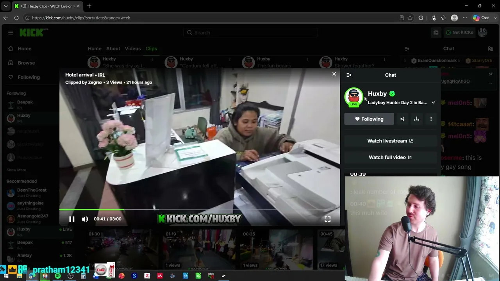Open options for "Shower together?" clip card
Image resolution: width=500 pixels, height=281 pixels.
point(384,60)
